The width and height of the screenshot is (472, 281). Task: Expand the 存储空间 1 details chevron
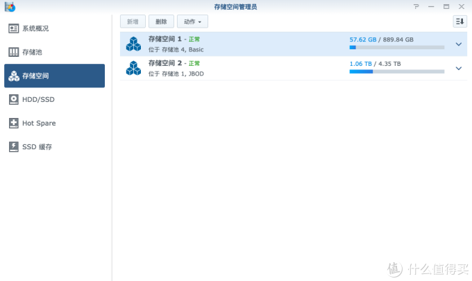click(x=458, y=44)
